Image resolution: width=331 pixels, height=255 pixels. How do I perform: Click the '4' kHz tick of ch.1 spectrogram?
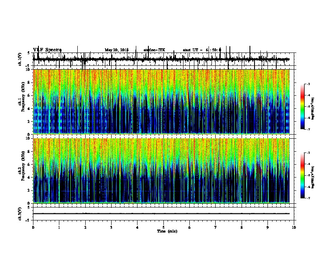point(29,109)
